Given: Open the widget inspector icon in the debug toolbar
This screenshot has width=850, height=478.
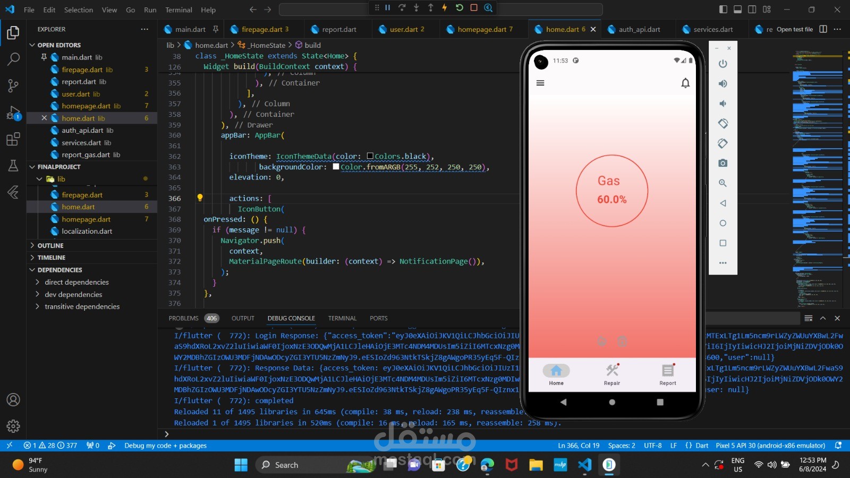Looking at the screenshot, I should (488, 7).
